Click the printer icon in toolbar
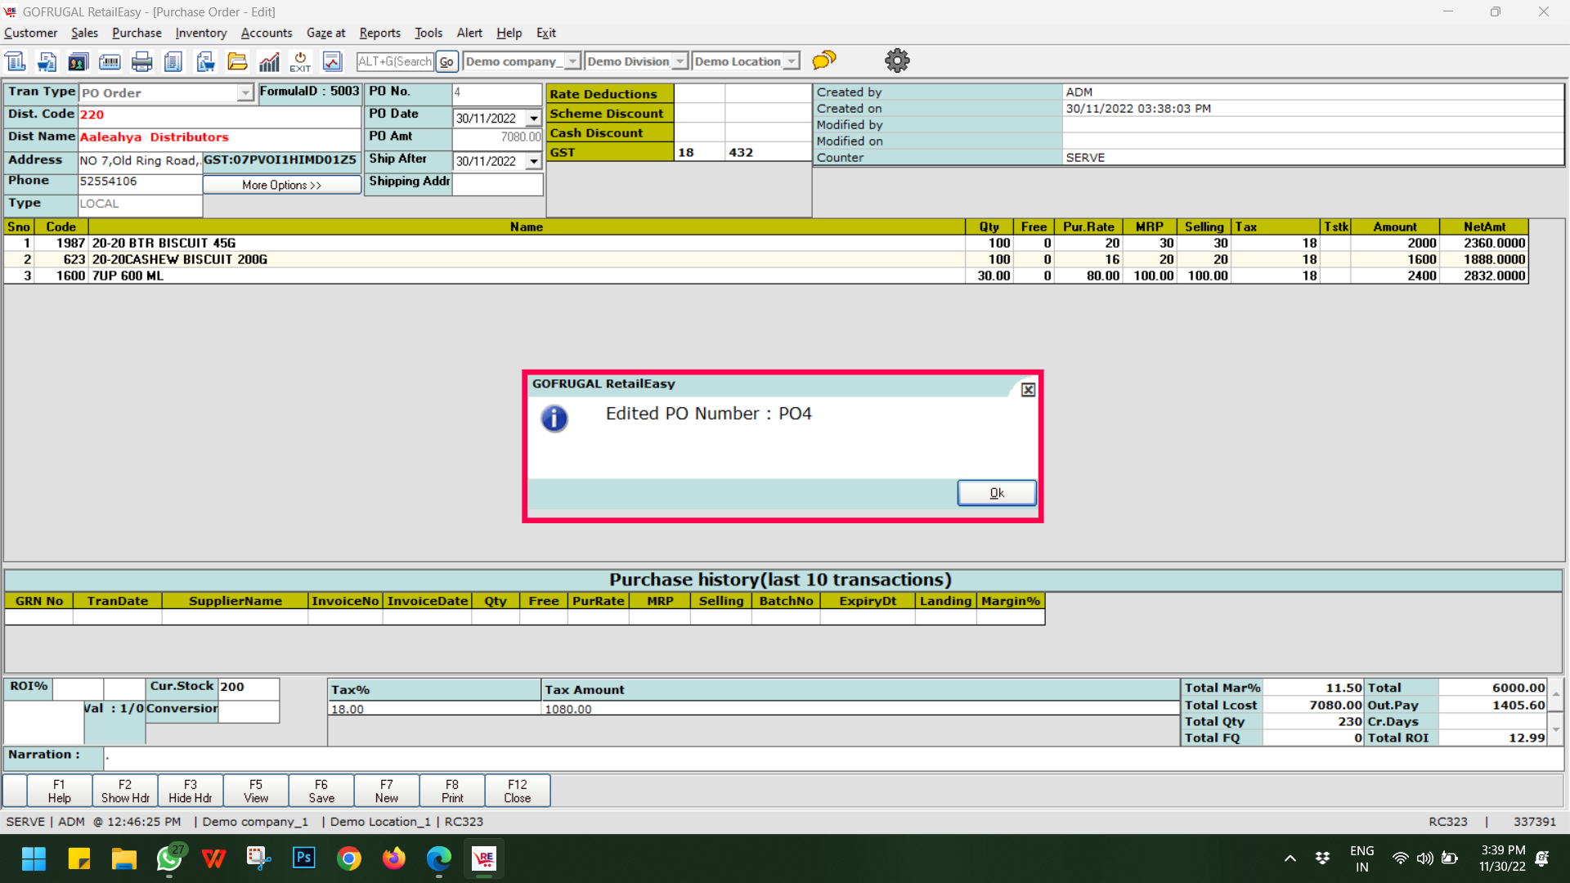The image size is (1570, 883). point(141,61)
